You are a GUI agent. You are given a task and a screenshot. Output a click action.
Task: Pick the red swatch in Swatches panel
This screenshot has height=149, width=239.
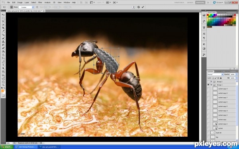coord(208,15)
